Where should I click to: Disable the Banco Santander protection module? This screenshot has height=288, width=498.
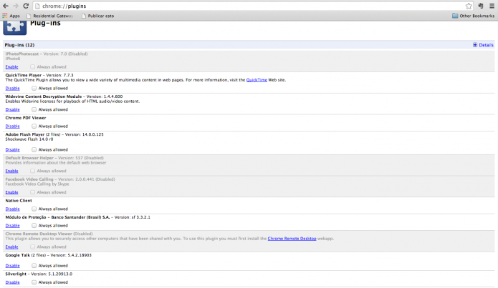tap(12, 226)
